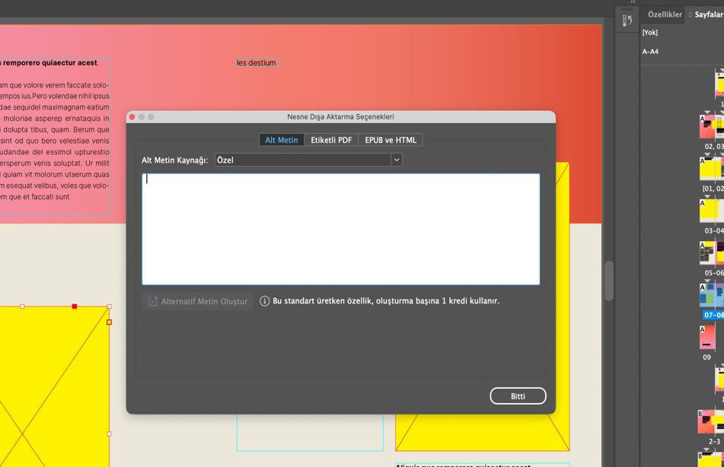Click the Bitti button

[518, 396]
